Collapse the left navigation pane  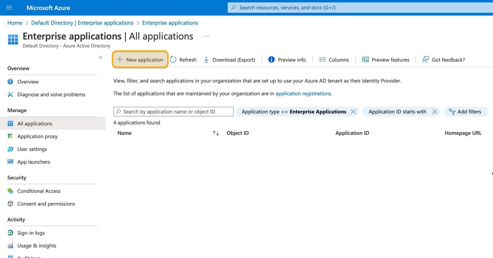[x=101, y=57]
